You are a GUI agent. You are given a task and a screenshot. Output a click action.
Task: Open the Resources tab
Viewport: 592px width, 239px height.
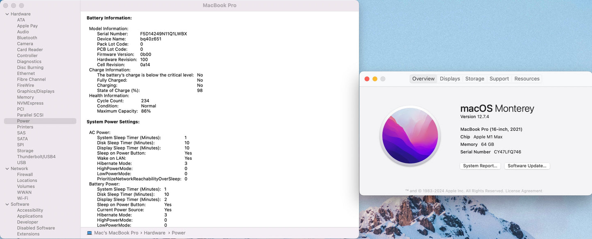[527, 79]
